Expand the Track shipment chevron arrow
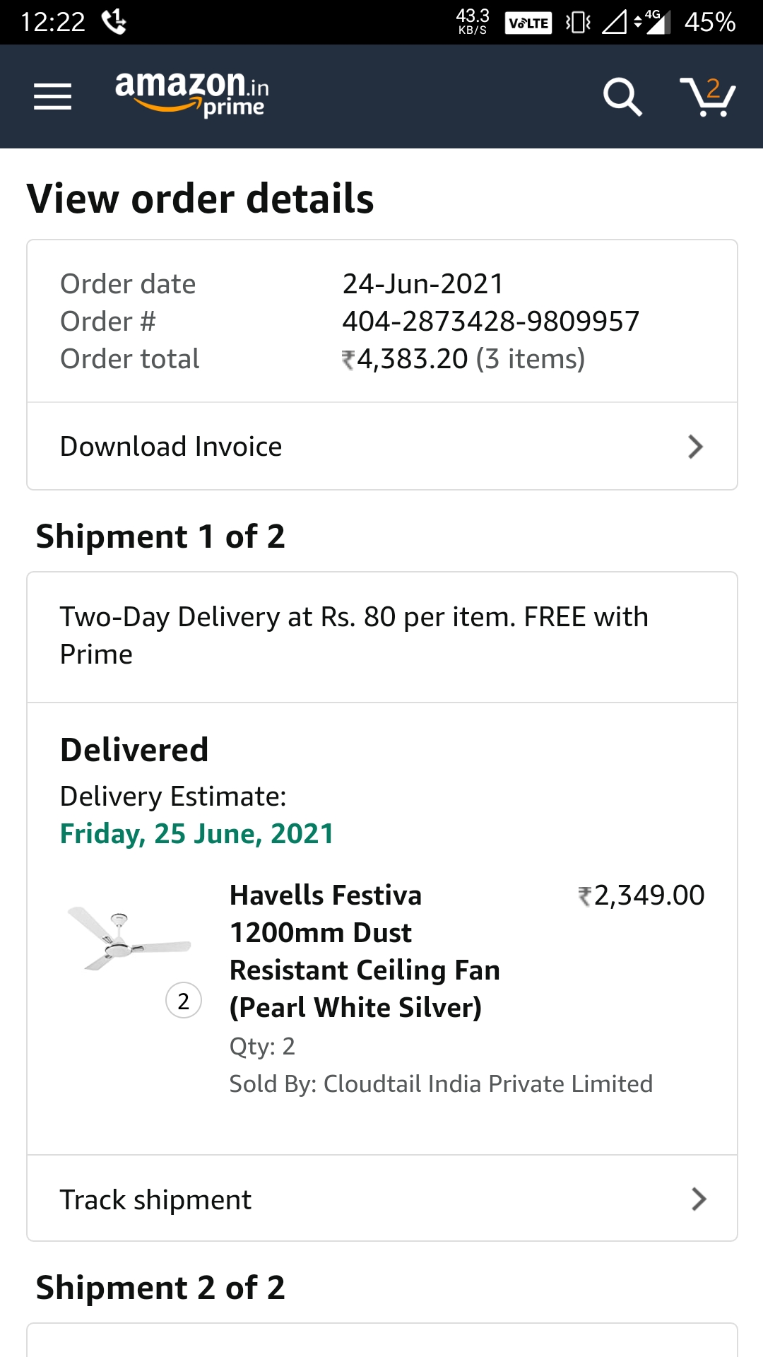The height and width of the screenshot is (1357, 763). 699,1199
